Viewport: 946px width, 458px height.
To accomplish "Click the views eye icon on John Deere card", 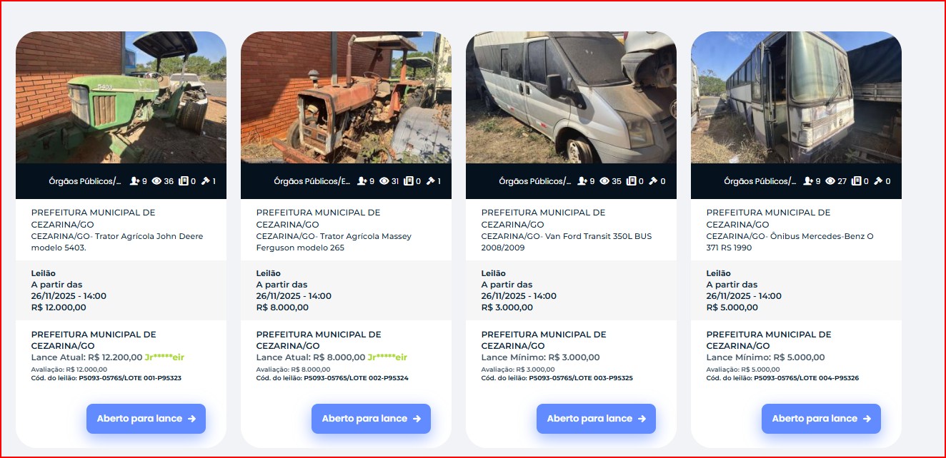I will pos(156,181).
